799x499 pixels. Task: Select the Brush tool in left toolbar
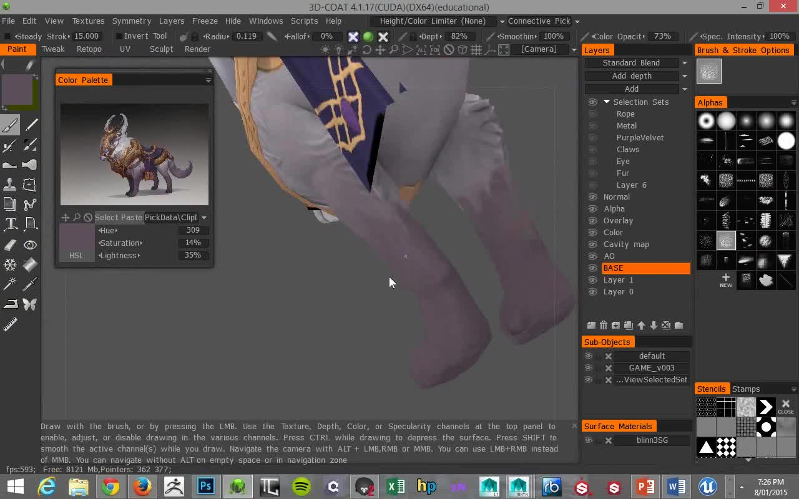click(x=10, y=125)
